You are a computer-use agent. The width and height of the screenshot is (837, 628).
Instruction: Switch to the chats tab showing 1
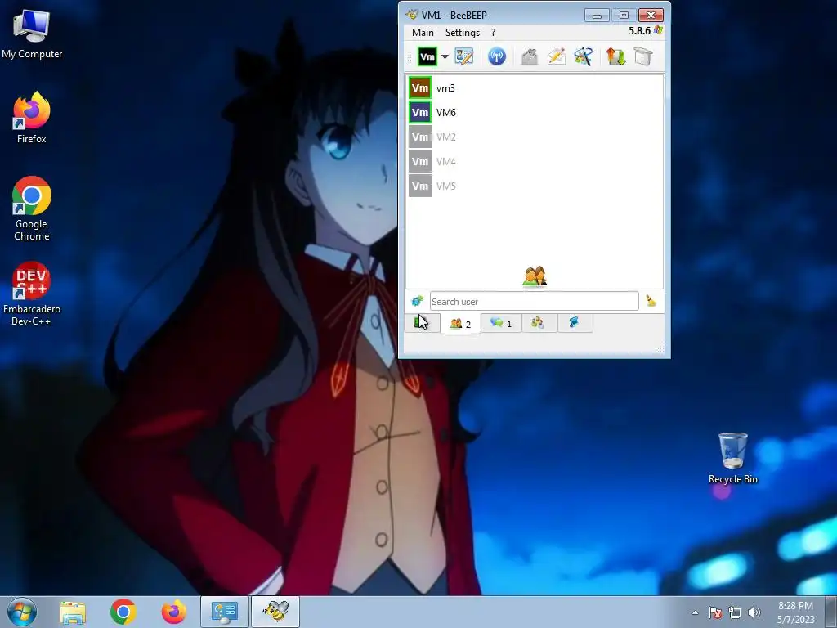pos(501,323)
